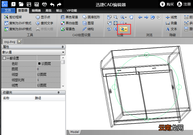
Task: Pin the 收藏夹 favorites panel
Action: pos(58,92)
